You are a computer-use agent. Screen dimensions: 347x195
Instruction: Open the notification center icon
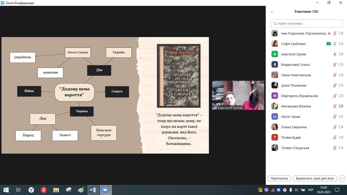pos(337,190)
